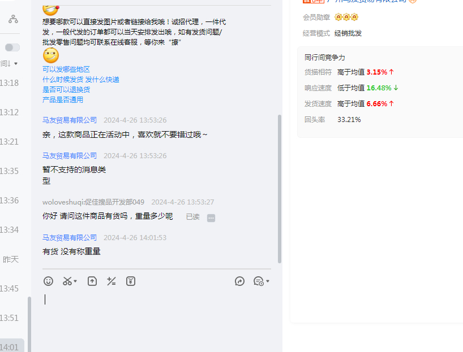Click the 什么时候发货 发什么快递 link

(80, 79)
